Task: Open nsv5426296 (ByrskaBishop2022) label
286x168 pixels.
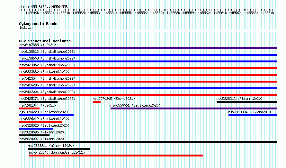Action: point(47,85)
